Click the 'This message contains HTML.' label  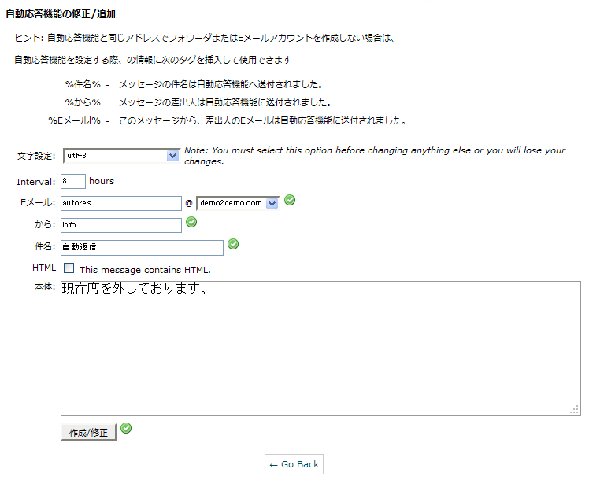pyautogui.click(x=145, y=270)
